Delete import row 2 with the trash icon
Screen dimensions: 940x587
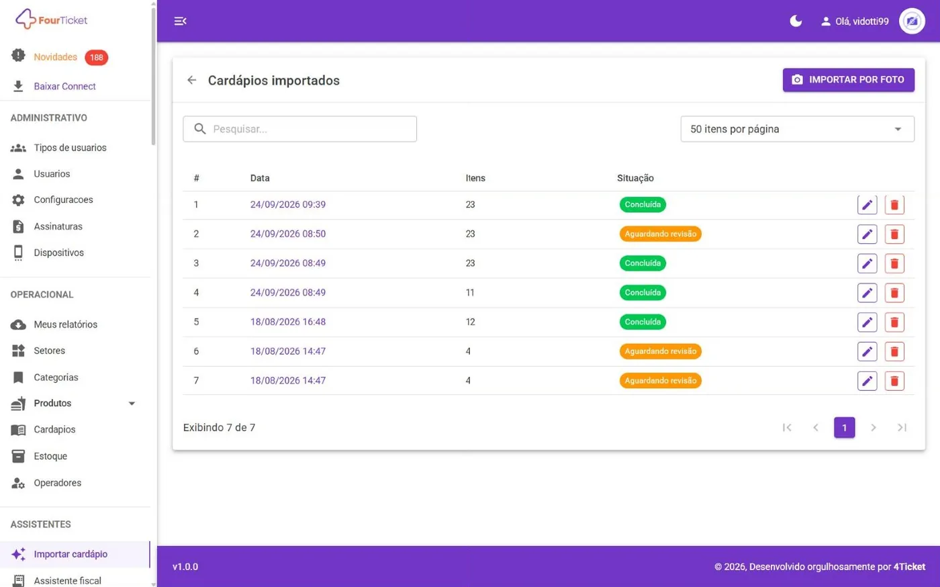(894, 234)
